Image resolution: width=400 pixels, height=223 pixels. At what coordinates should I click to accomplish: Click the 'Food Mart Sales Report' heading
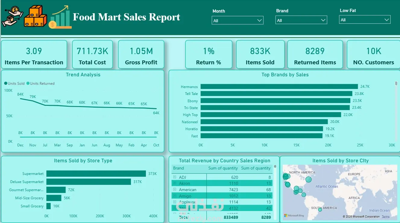127,17
